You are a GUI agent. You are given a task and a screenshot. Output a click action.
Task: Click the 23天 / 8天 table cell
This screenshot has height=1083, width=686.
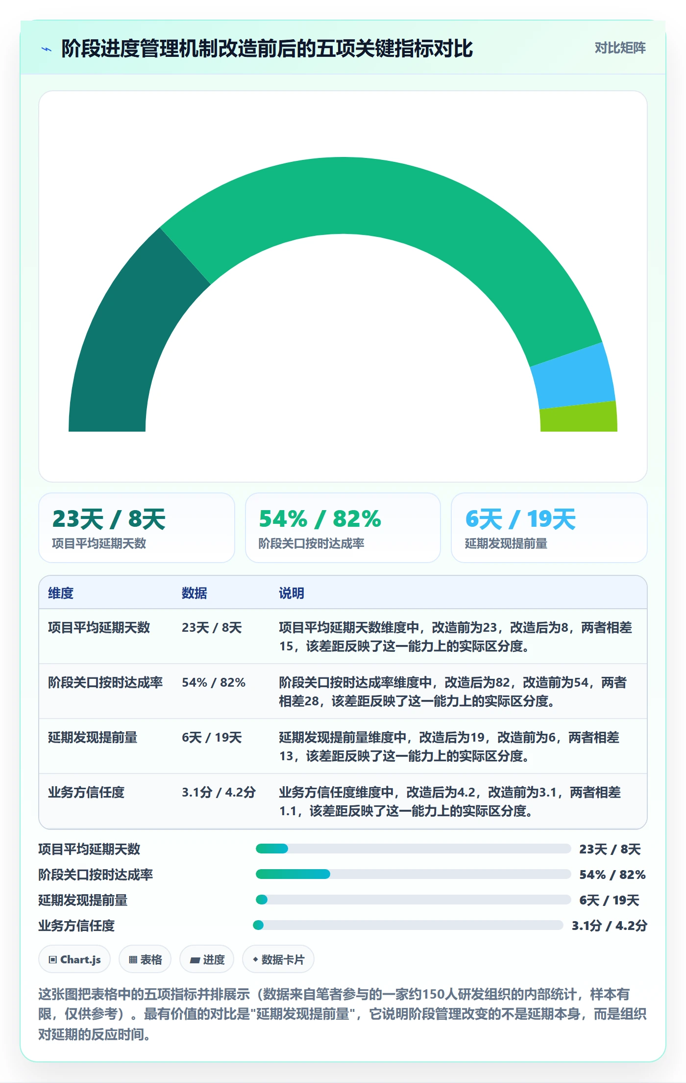click(212, 627)
